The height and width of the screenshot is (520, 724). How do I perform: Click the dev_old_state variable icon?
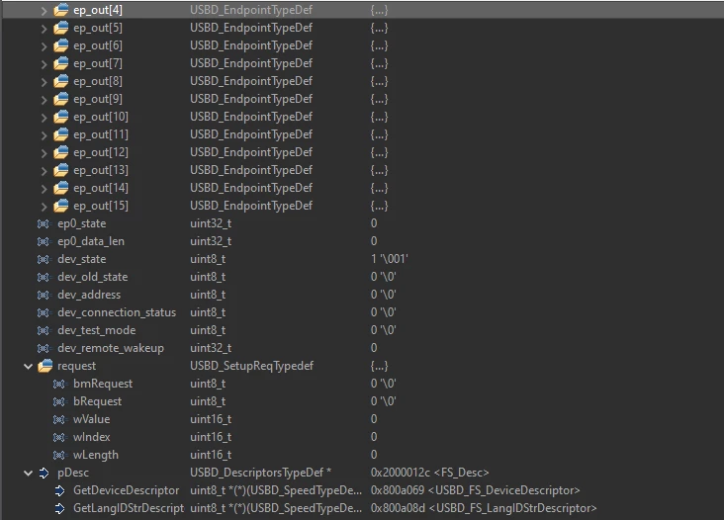point(44,278)
